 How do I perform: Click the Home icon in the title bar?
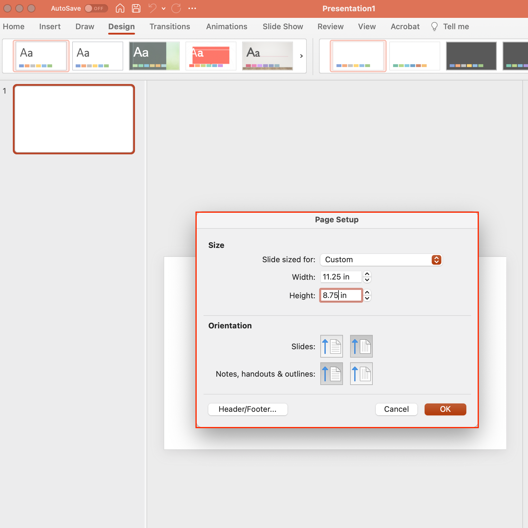(x=120, y=8)
